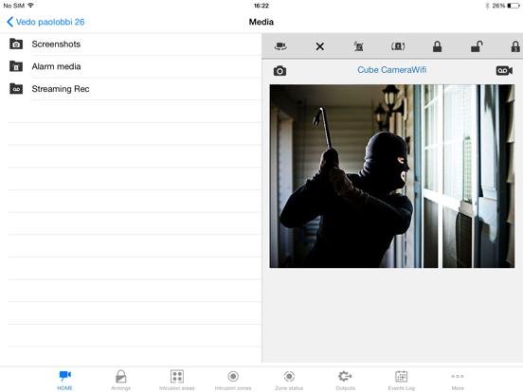Switch to the Armings tab
523x392 pixels.
[x=120, y=381]
